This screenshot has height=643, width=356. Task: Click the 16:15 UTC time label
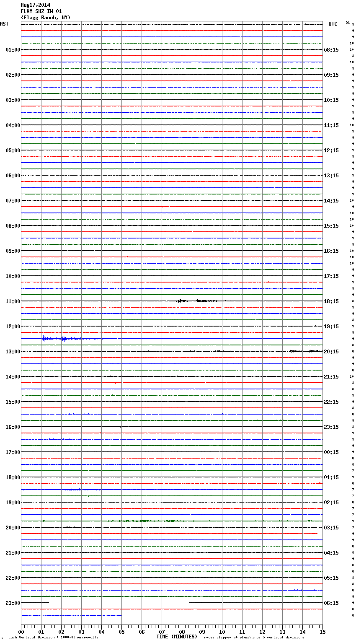(x=331, y=251)
